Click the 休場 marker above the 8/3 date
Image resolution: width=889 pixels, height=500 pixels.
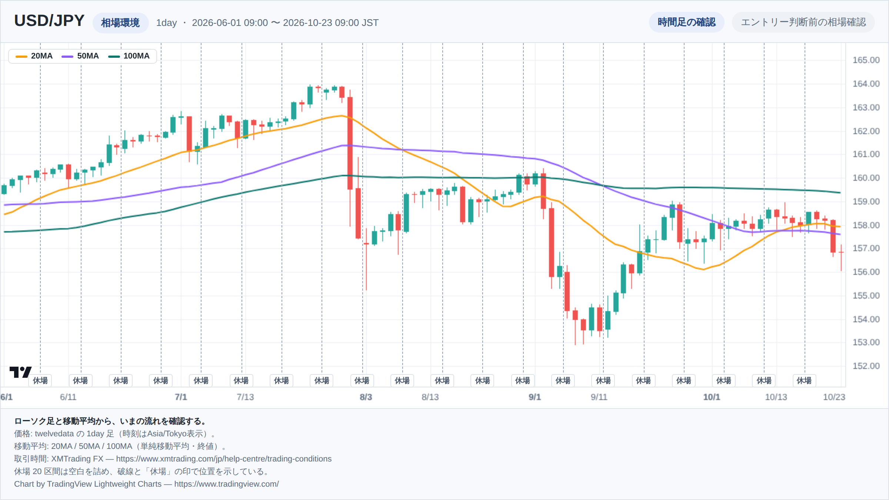362,380
